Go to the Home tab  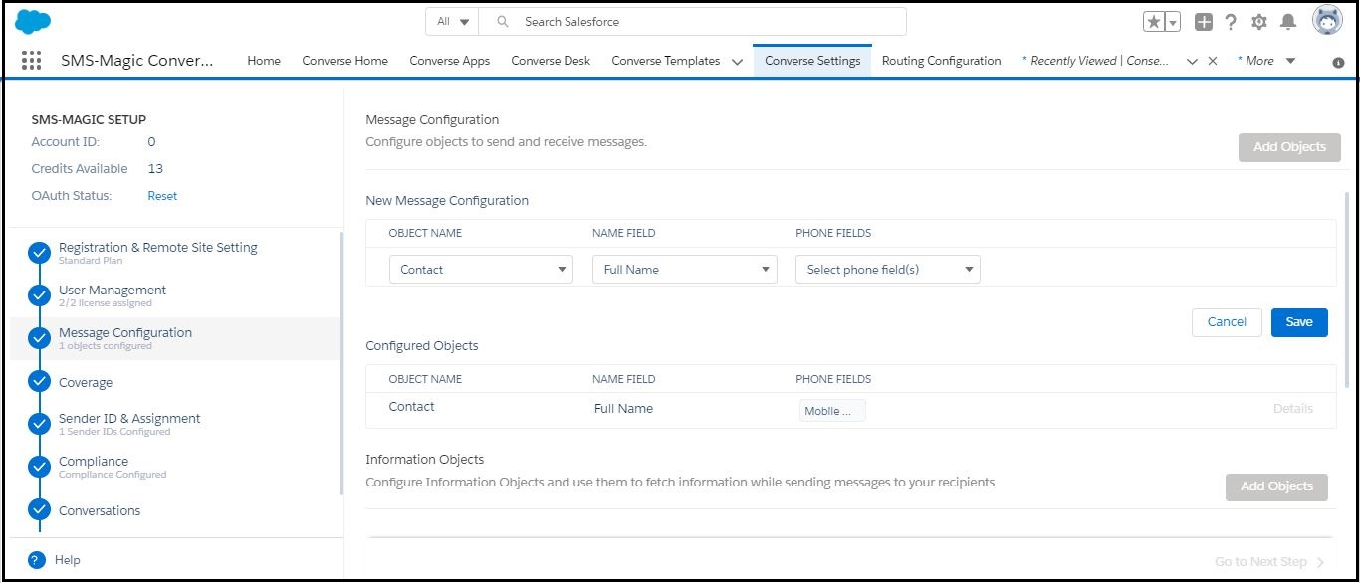pos(264,61)
